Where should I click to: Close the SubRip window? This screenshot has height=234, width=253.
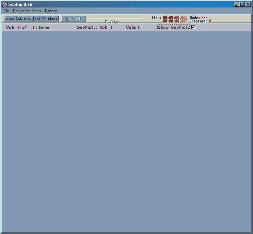[248, 4]
